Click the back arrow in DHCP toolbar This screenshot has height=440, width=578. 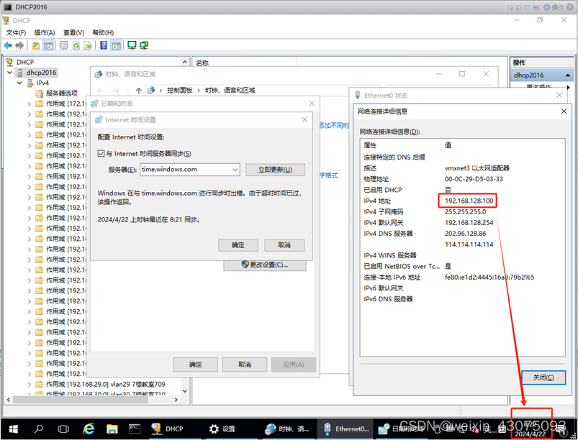(8, 45)
